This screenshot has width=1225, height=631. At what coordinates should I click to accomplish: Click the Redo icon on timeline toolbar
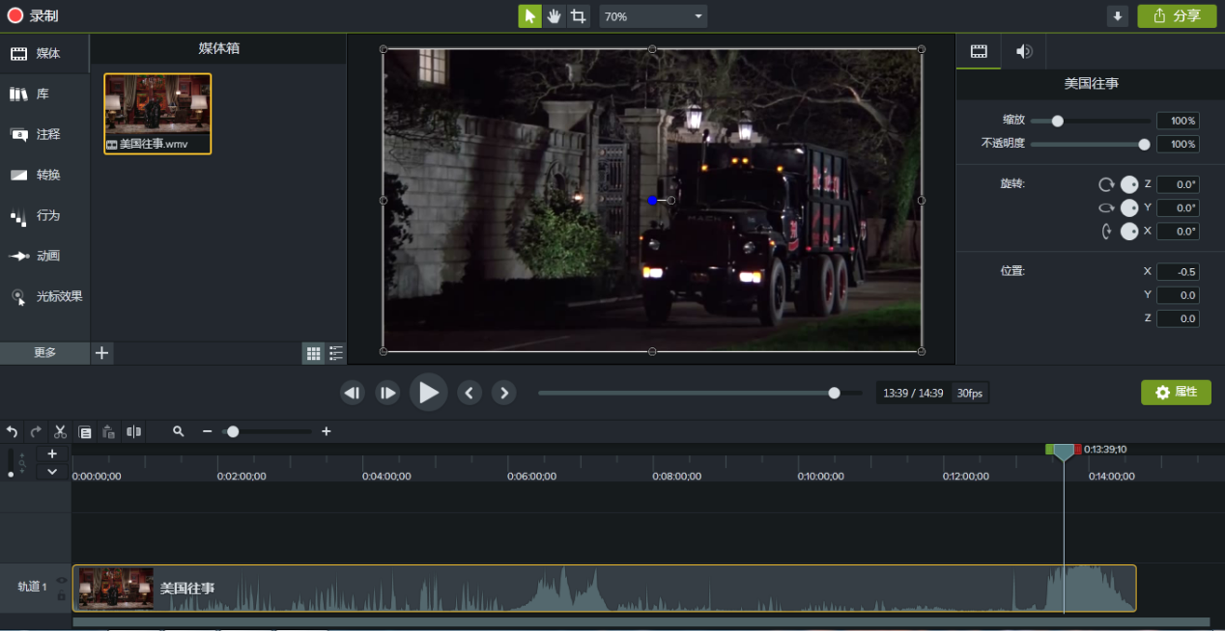[x=36, y=431]
